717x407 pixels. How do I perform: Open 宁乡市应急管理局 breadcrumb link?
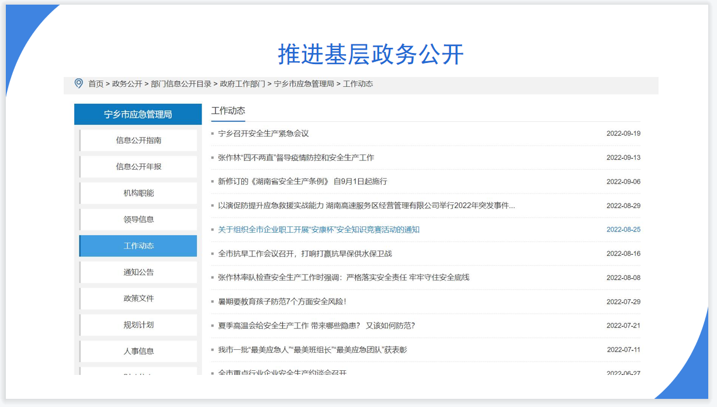tap(304, 84)
